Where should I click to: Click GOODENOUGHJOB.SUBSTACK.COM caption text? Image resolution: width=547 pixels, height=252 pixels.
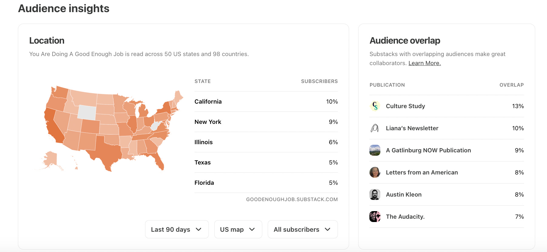(292, 199)
